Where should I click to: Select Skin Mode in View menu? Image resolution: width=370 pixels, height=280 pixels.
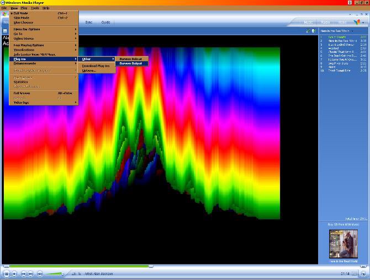click(44, 18)
